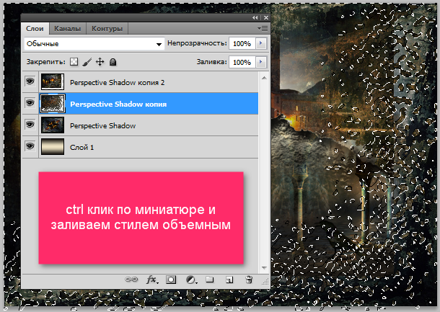This screenshot has height=312, width=440.
Task: Add a layer mask
Action: pyautogui.click(x=171, y=280)
